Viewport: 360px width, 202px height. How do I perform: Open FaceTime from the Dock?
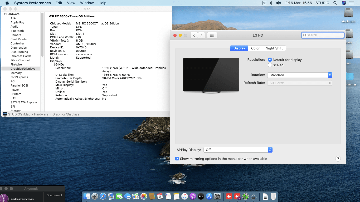(x=119, y=196)
